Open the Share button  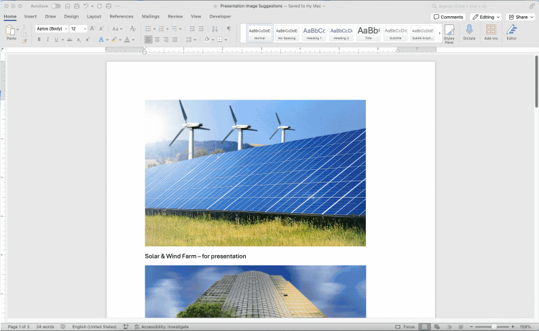520,17
